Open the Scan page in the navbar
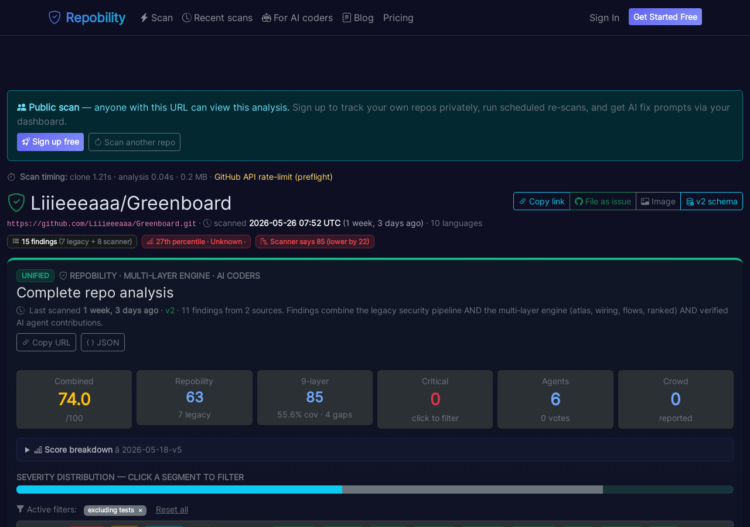This screenshot has height=527, width=750. (156, 18)
